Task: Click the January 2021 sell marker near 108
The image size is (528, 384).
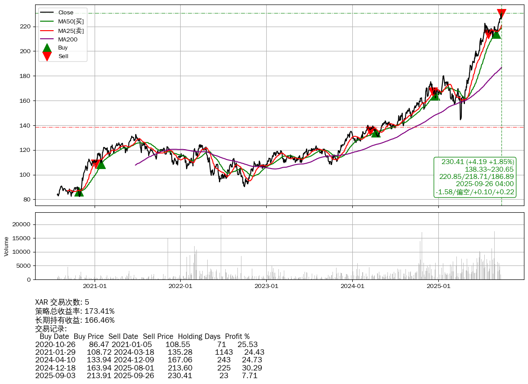Action: 95,164
